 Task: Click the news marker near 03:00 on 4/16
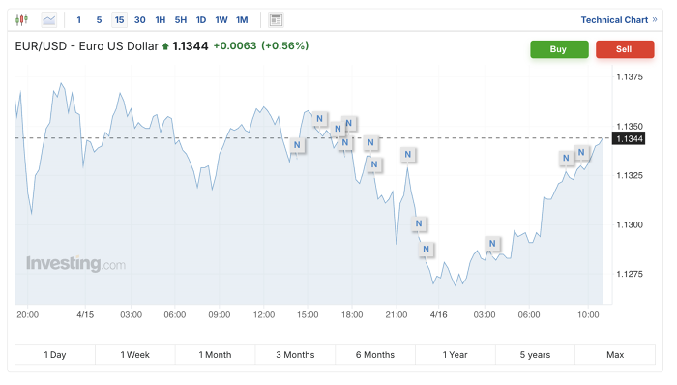click(492, 244)
